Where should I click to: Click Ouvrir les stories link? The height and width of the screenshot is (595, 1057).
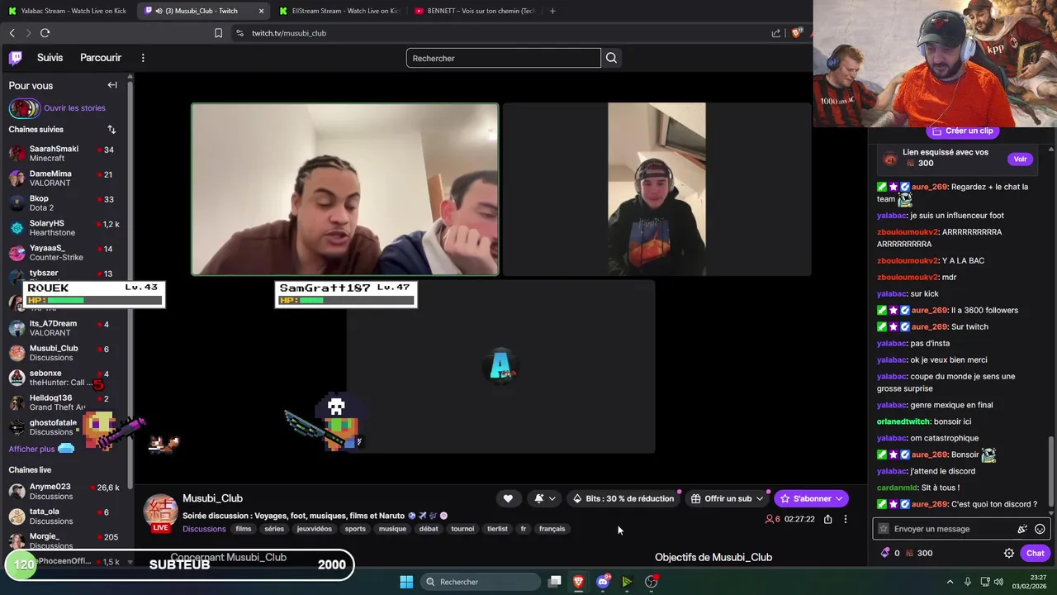(74, 108)
